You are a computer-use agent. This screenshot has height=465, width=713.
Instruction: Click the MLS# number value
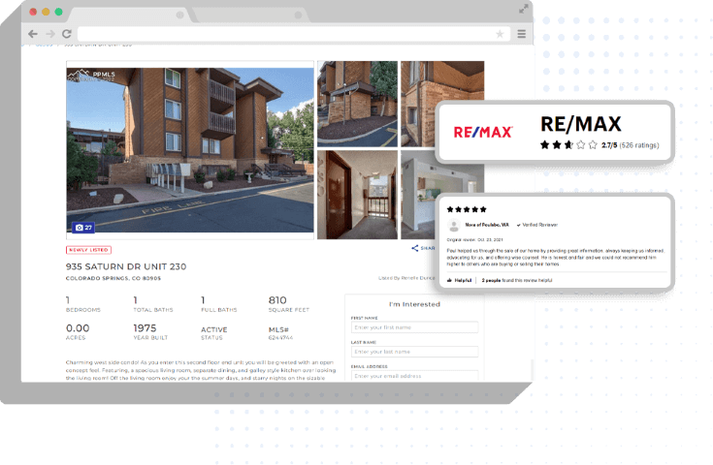coord(280,338)
